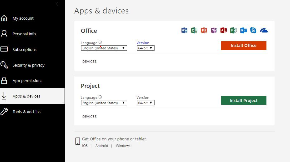Image resolution: width=290 pixels, height=162 pixels.
Task: Click the Outlook app icon
Action: click(243, 30)
